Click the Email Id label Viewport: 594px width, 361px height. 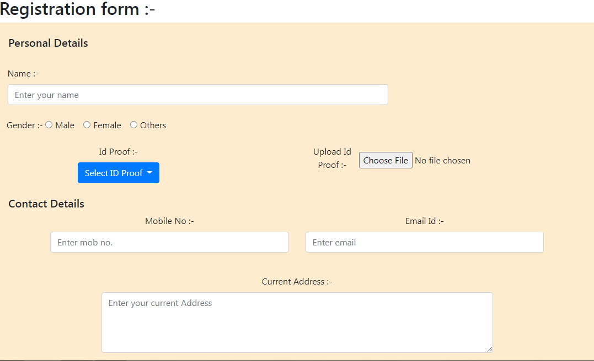(424, 221)
